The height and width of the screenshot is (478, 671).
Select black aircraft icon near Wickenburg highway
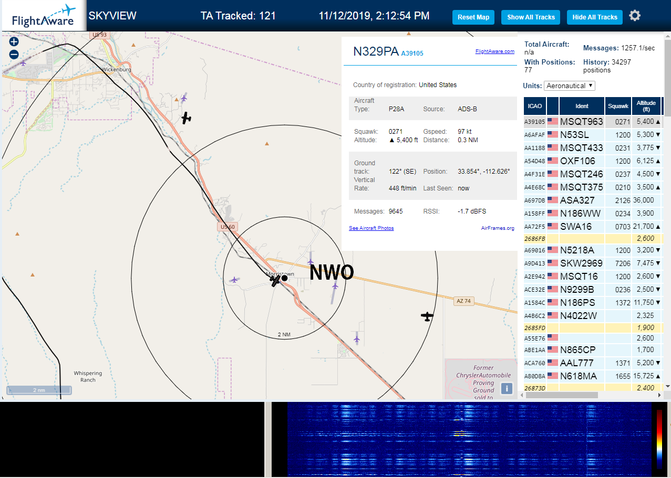(x=186, y=118)
